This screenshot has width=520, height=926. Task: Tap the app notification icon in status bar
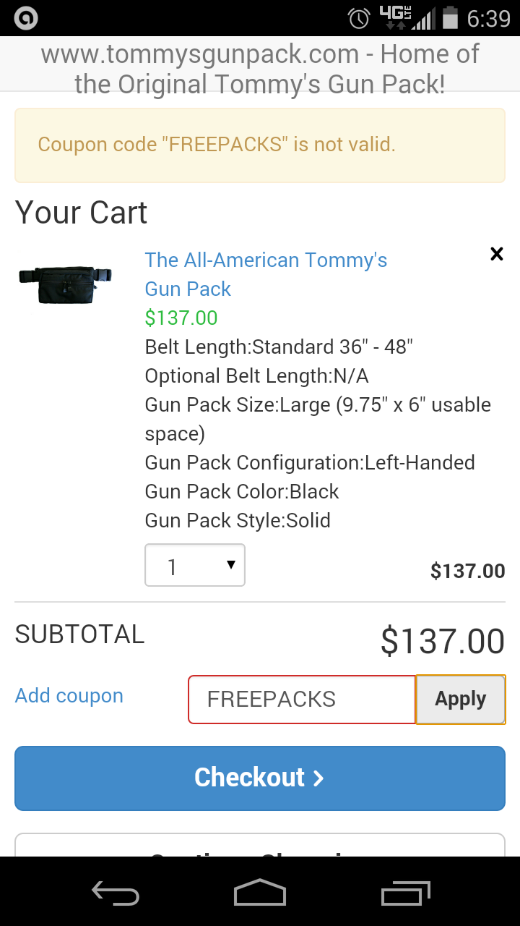coord(26,18)
